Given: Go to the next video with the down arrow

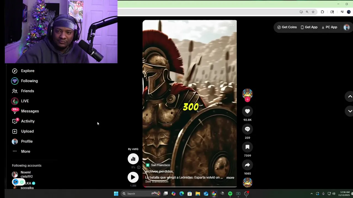Looking at the screenshot, I should tap(350, 111).
